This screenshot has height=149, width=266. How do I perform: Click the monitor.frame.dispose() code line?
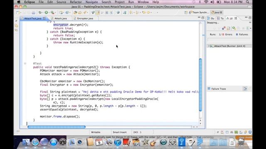[x=60, y=116]
